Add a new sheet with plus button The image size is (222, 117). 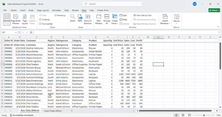(x=72, y=111)
